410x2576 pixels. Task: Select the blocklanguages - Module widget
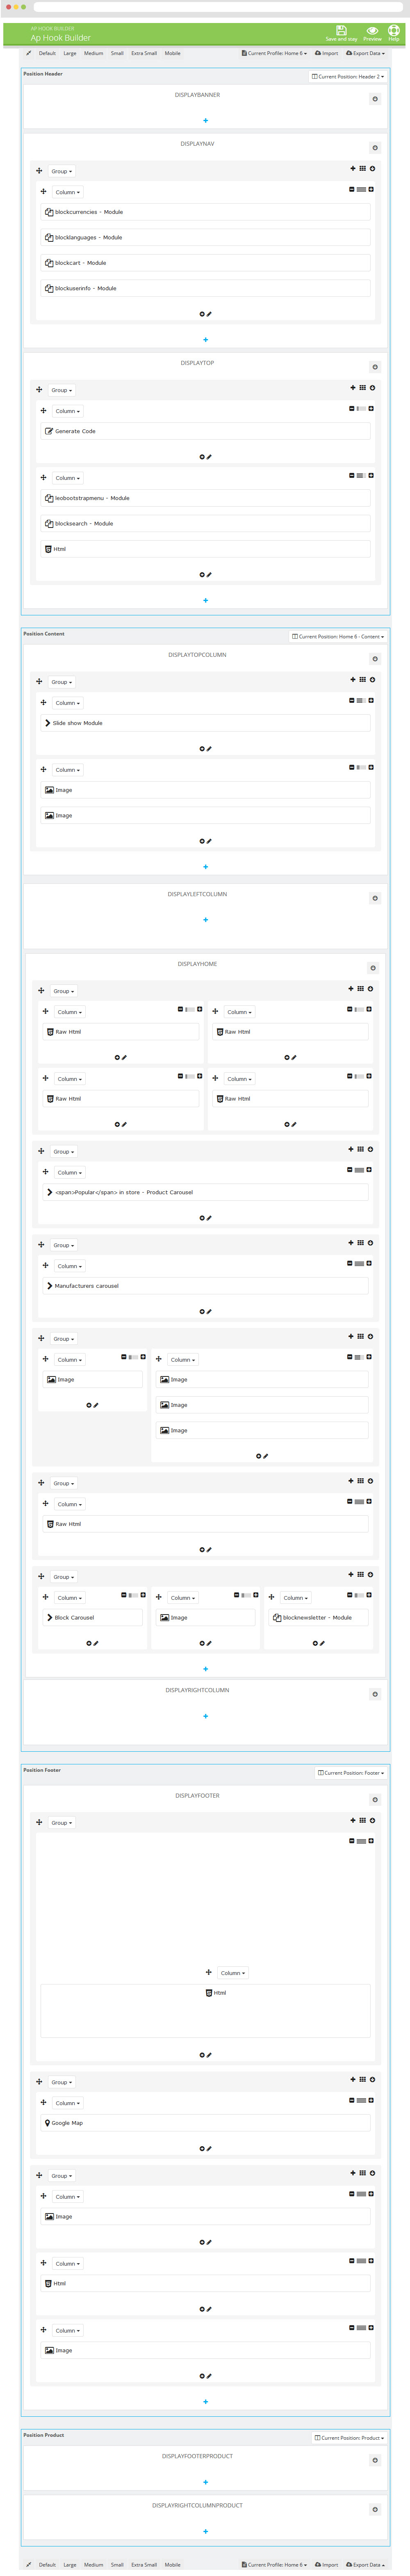(205, 238)
